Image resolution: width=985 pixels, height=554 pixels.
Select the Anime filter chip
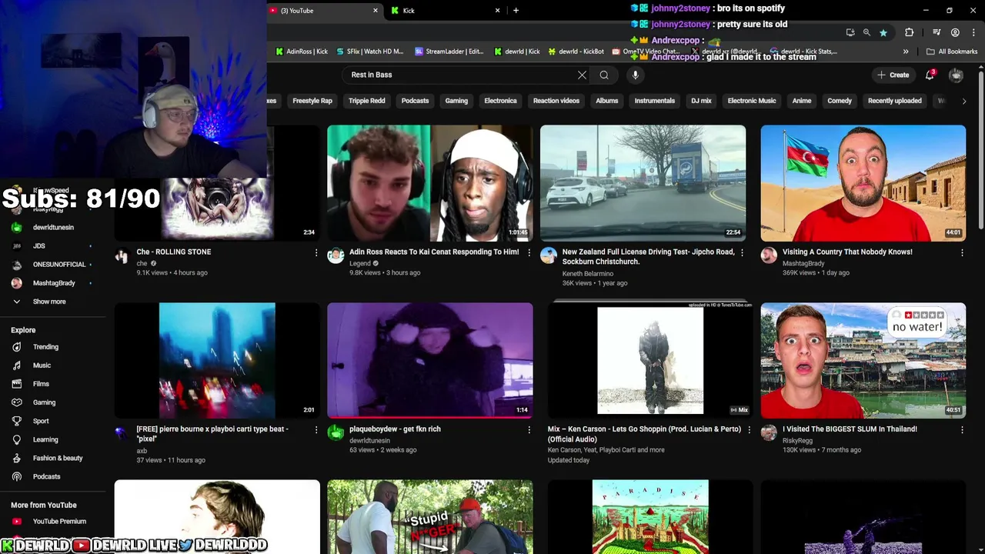[x=802, y=101]
